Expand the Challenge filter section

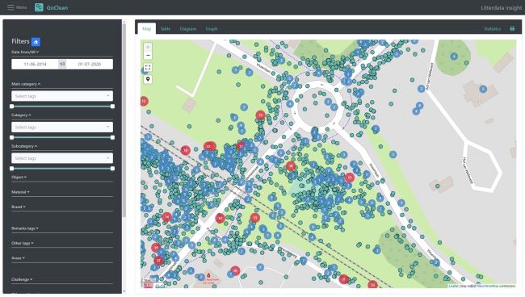point(22,279)
